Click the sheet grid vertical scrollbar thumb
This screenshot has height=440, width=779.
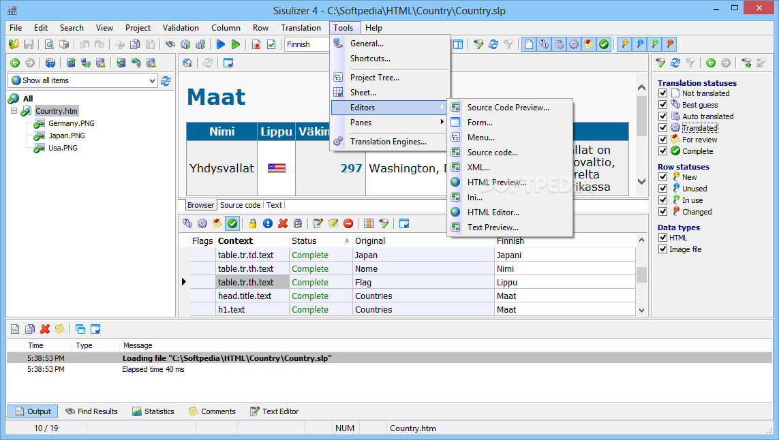[641, 274]
